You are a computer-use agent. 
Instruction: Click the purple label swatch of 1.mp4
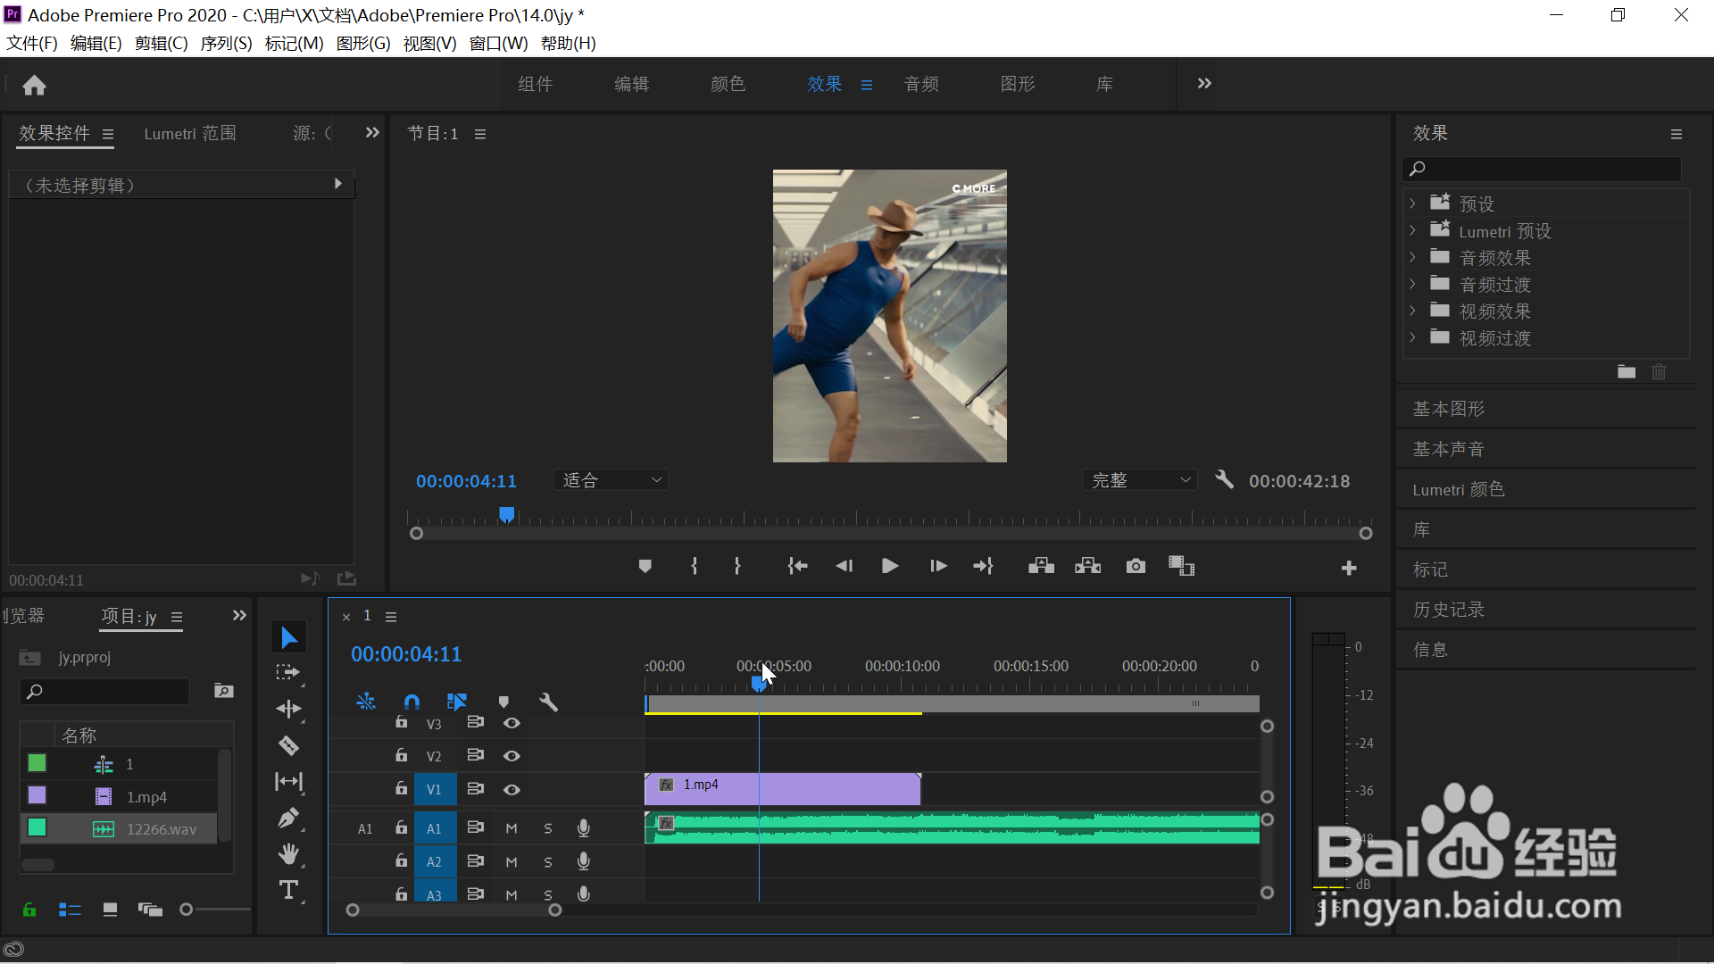(x=37, y=795)
